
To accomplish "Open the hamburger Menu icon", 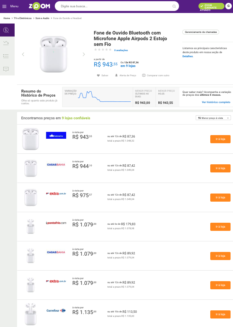I will coord(4,6).
